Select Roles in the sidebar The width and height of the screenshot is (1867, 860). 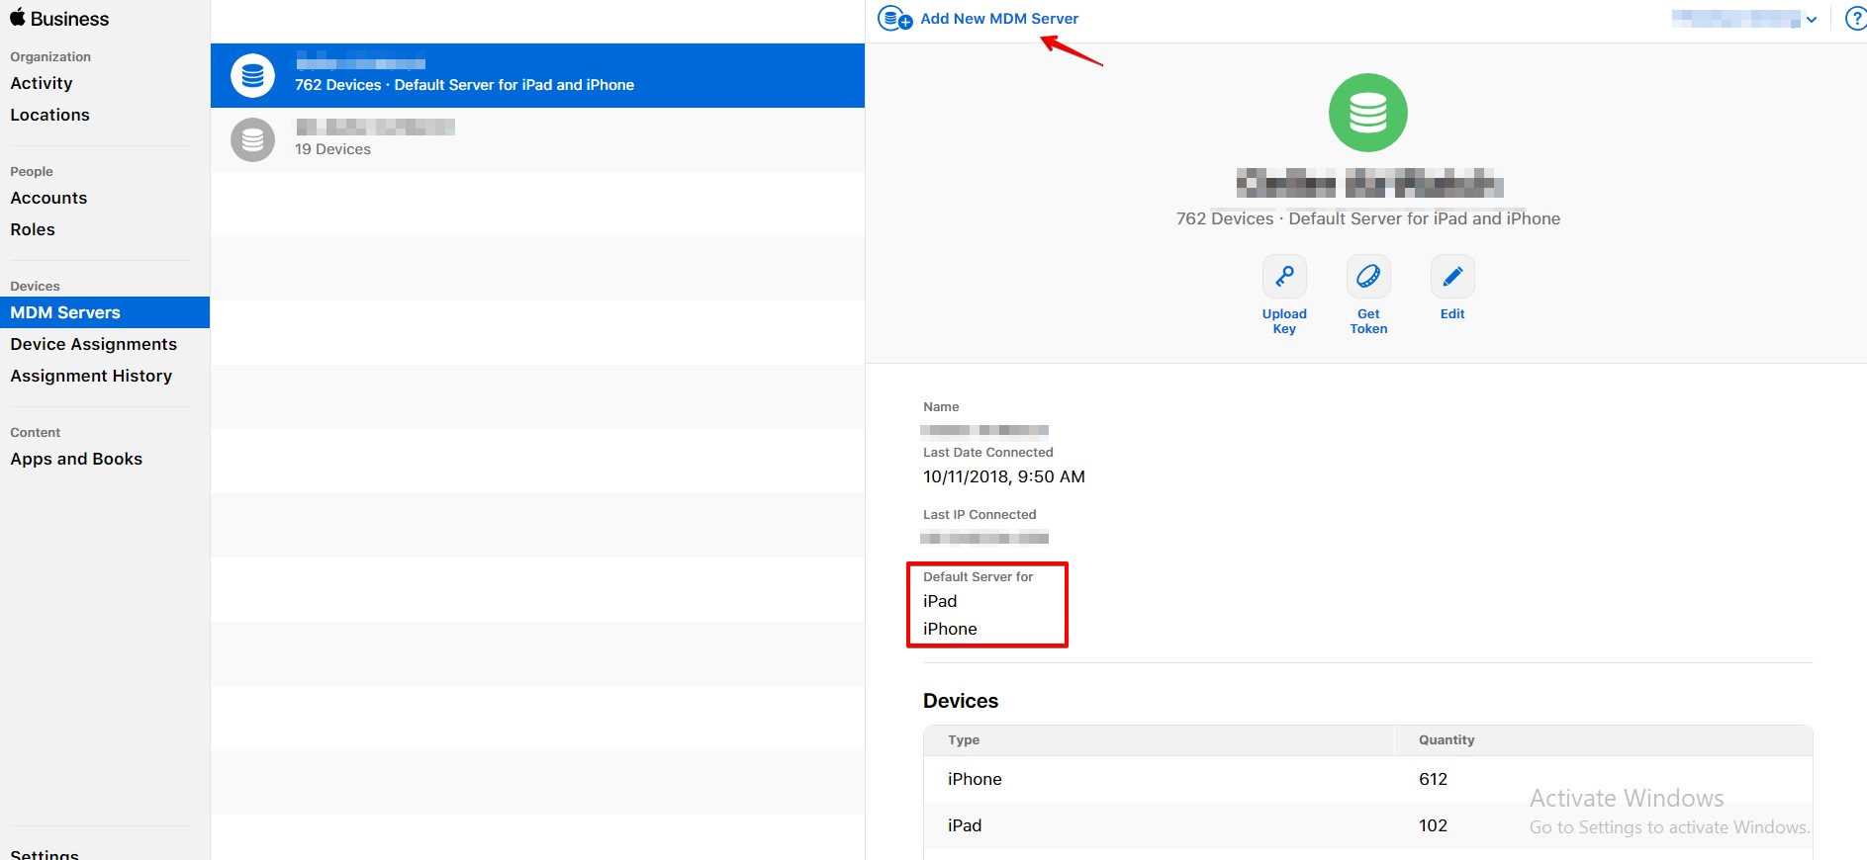click(33, 229)
